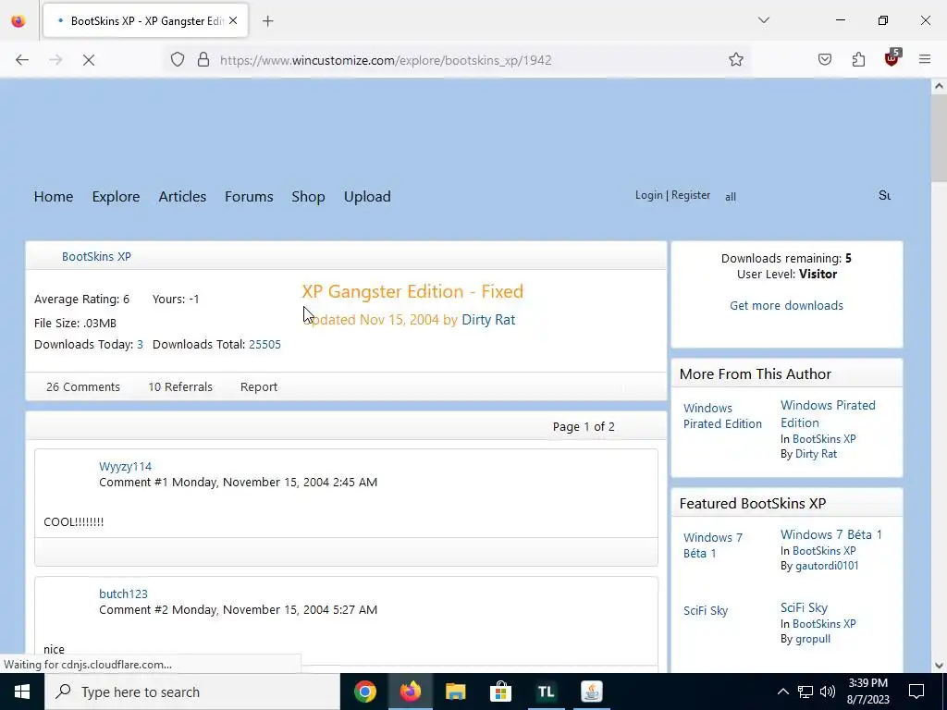Open a new browser tab

click(267, 21)
